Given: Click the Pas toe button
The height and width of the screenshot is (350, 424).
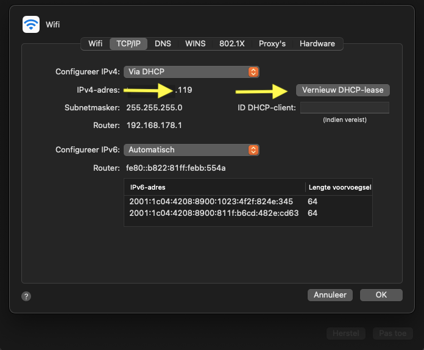Looking at the screenshot, I should coord(392,334).
